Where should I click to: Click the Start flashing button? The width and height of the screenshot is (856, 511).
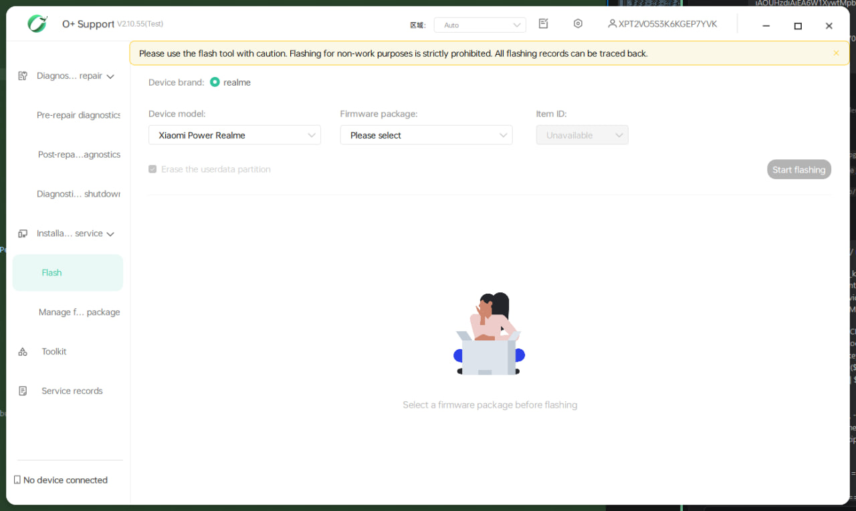point(798,169)
